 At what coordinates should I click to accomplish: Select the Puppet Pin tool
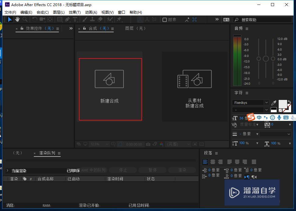click(x=119, y=19)
